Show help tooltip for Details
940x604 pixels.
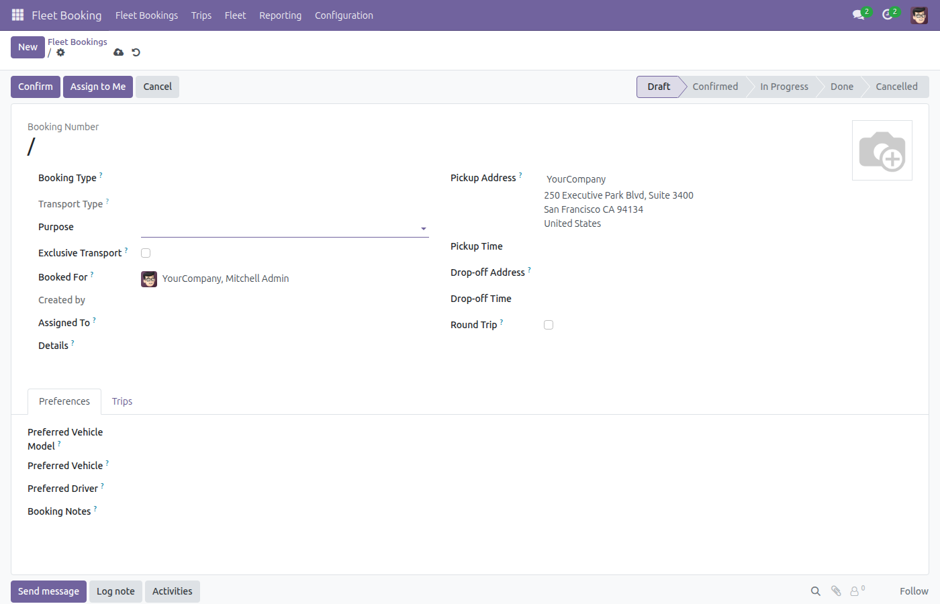pos(73,343)
